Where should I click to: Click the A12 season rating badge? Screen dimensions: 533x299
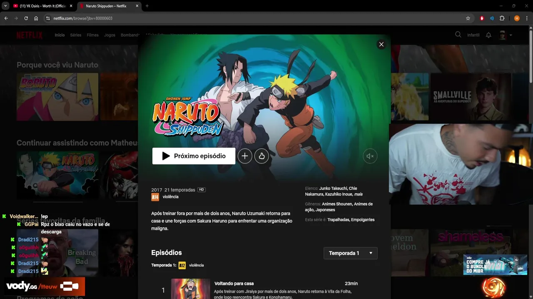click(x=182, y=265)
